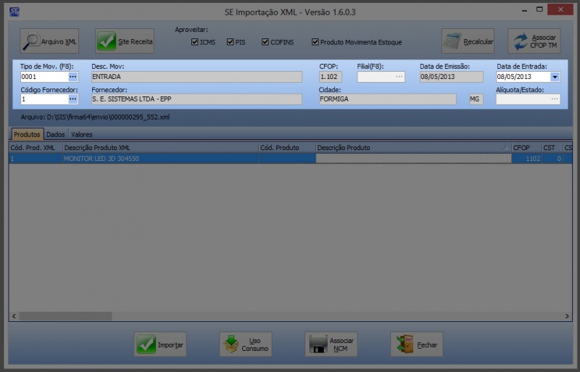Open the Data de Entrada date dropdown
The height and width of the screenshot is (372, 580).
(555, 77)
